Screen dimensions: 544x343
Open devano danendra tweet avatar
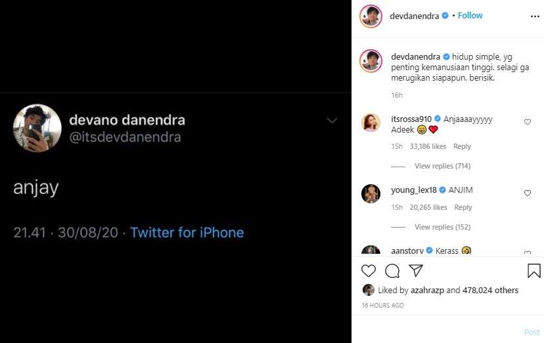point(37,128)
